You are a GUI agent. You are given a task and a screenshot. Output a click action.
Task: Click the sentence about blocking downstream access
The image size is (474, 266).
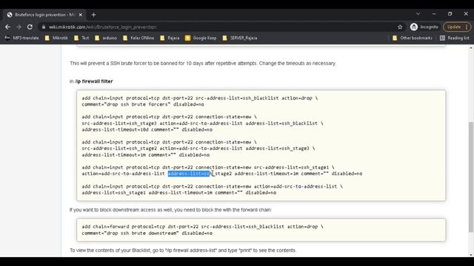170,210
